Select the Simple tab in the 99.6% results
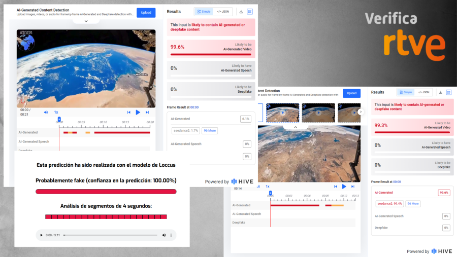Viewport: 457px width, 257px height. pyautogui.click(x=204, y=12)
